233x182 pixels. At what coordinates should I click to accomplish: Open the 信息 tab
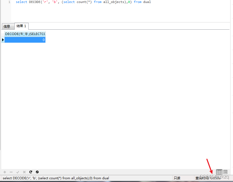click(8, 26)
